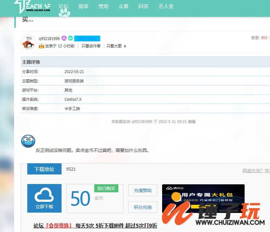Click the 您已购买 green badge

coord(106,188)
